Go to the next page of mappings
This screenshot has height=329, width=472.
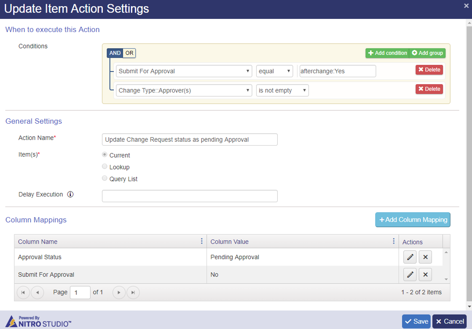click(119, 292)
